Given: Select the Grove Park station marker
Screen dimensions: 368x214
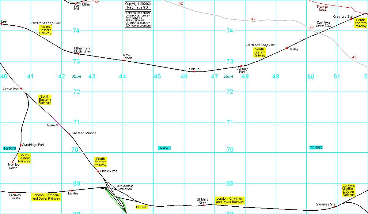Looking at the screenshot, I should tap(21, 88).
